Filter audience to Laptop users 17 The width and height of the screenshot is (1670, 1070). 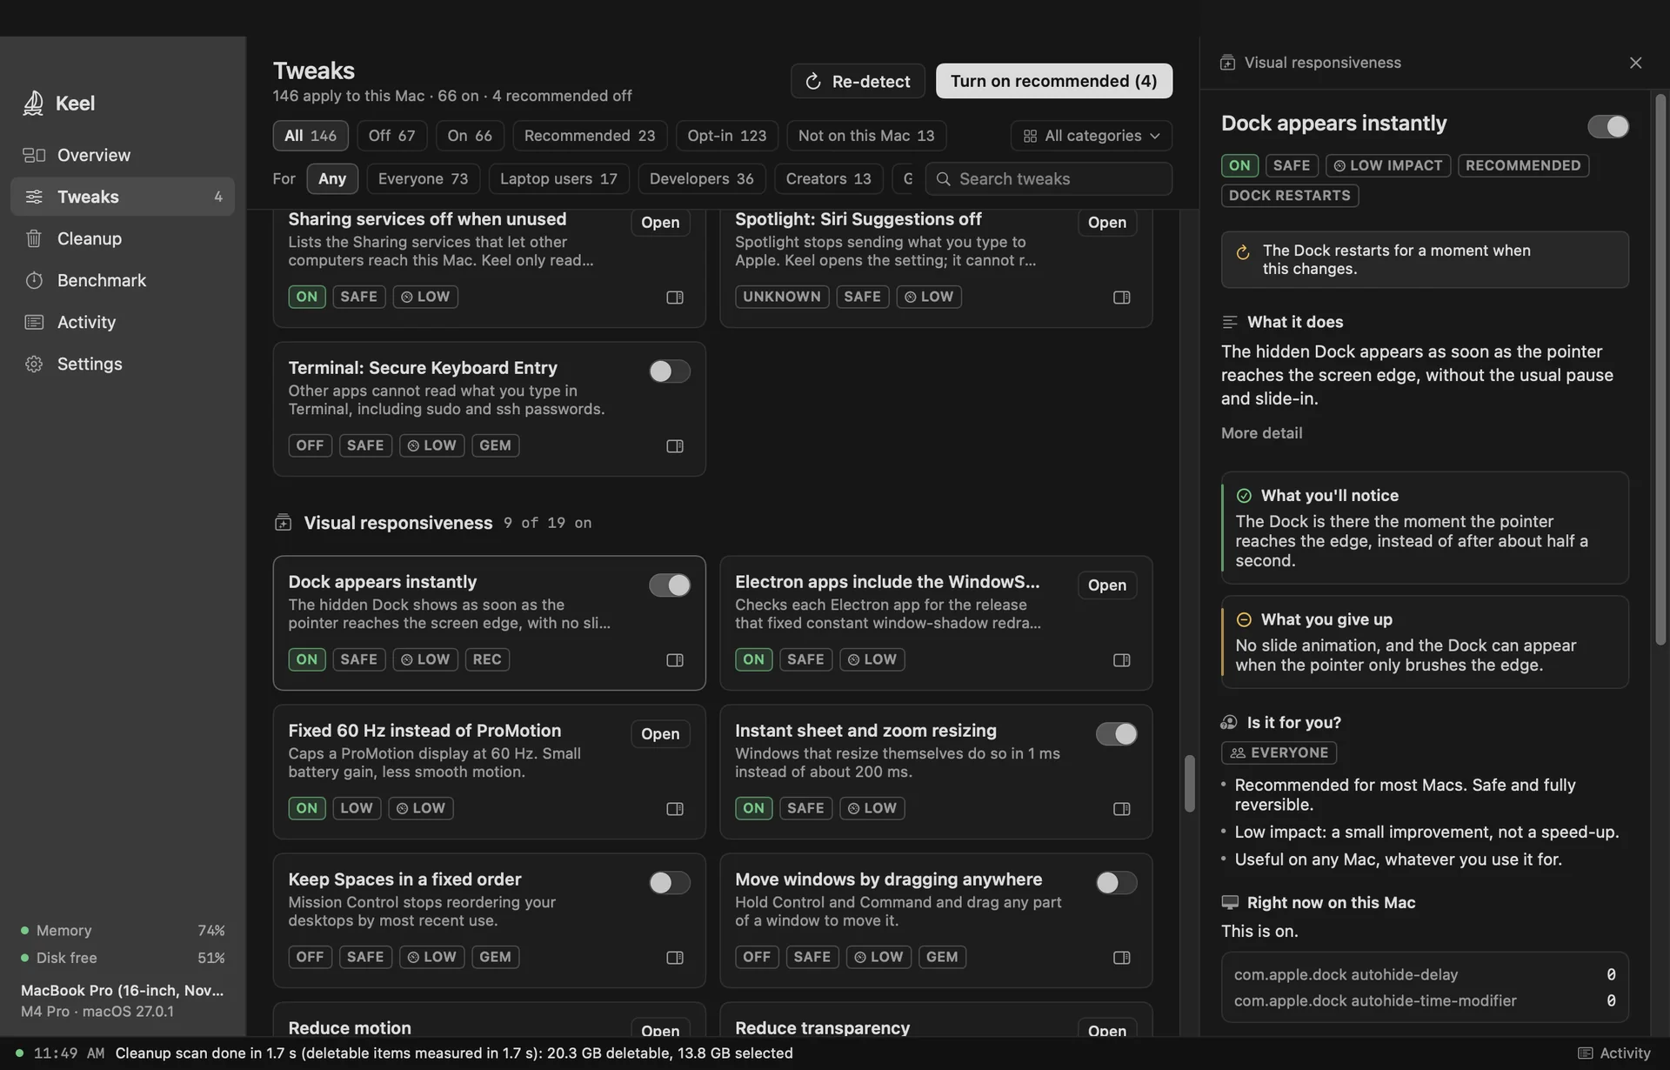click(x=558, y=178)
